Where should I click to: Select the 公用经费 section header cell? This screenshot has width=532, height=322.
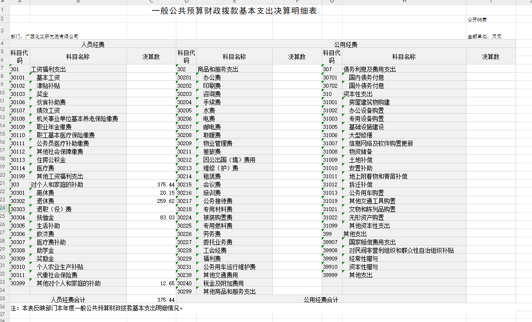pyautogui.click(x=345, y=45)
